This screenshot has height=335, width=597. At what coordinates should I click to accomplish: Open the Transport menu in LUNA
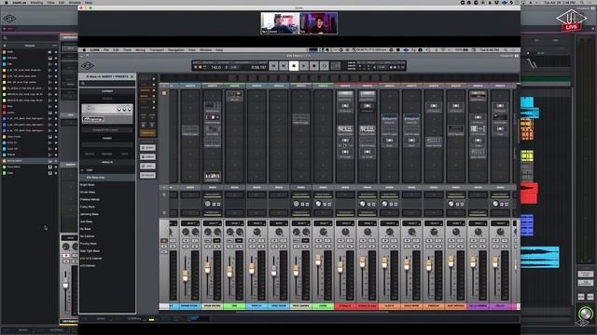pyautogui.click(x=157, y=50)
